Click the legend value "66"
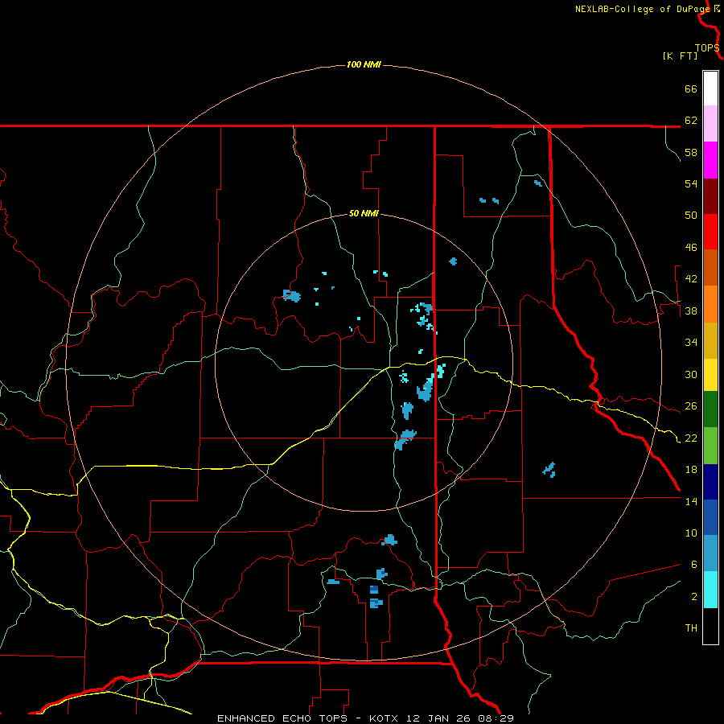This screenshot has width=724, height=724. click(x=691, y=88)
